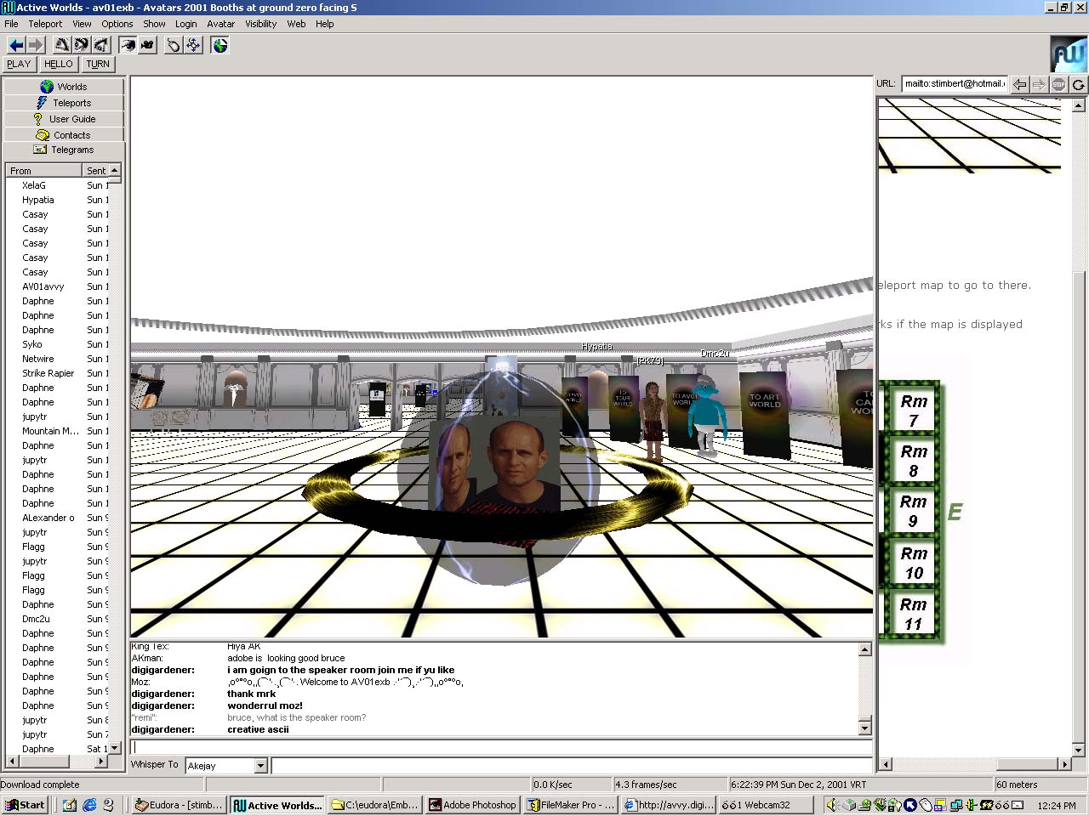Click the HELLO gesture button
1089x816 pixels.
click(59, 64)
